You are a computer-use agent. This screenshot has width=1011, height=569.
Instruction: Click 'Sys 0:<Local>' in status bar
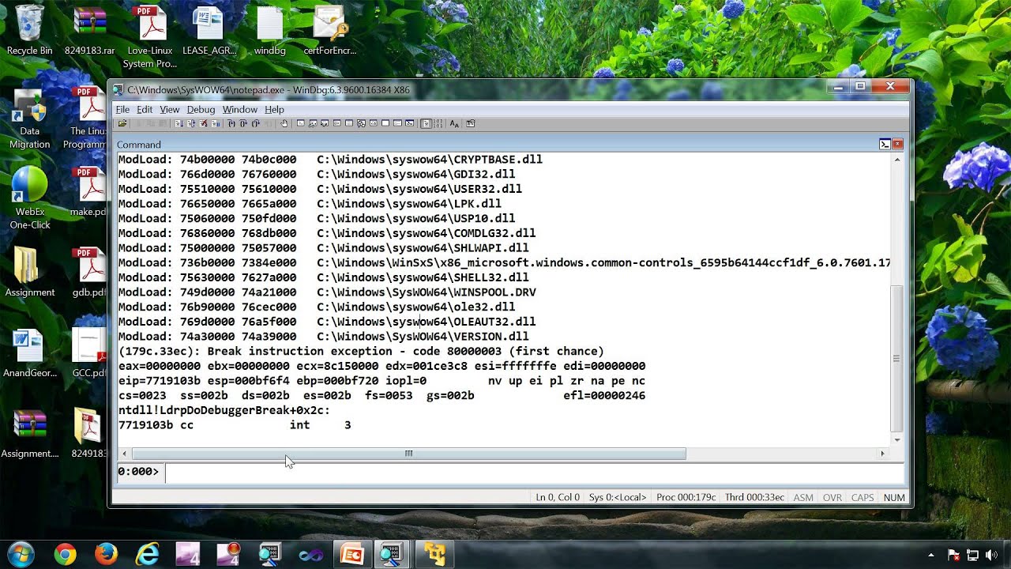tap(618, 497)
